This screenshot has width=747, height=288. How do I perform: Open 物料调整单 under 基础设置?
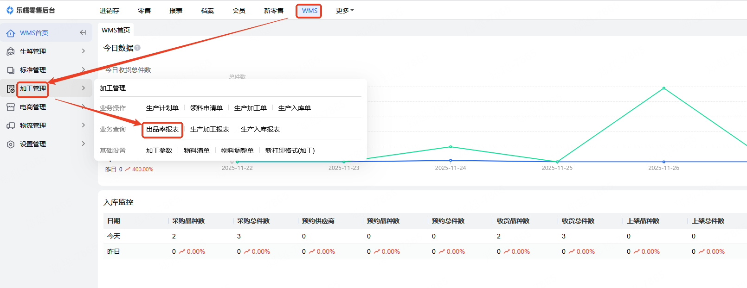238,150
